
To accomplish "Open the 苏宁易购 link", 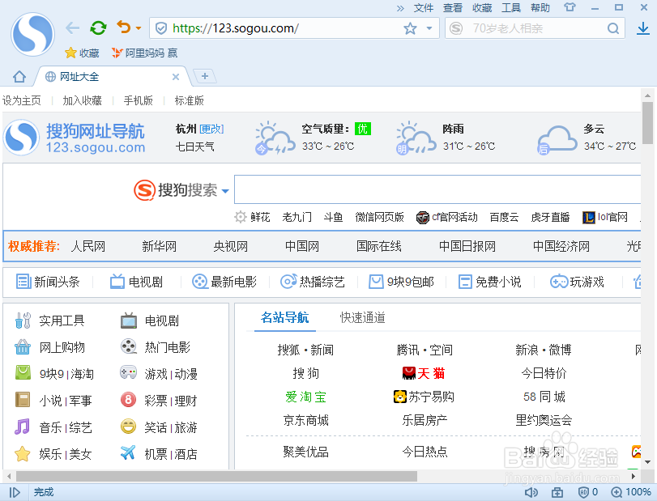I will tap(424, 397).
